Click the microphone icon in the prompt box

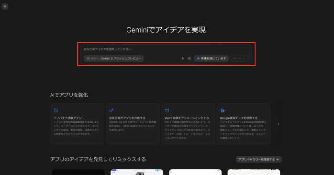coord(182,58)
